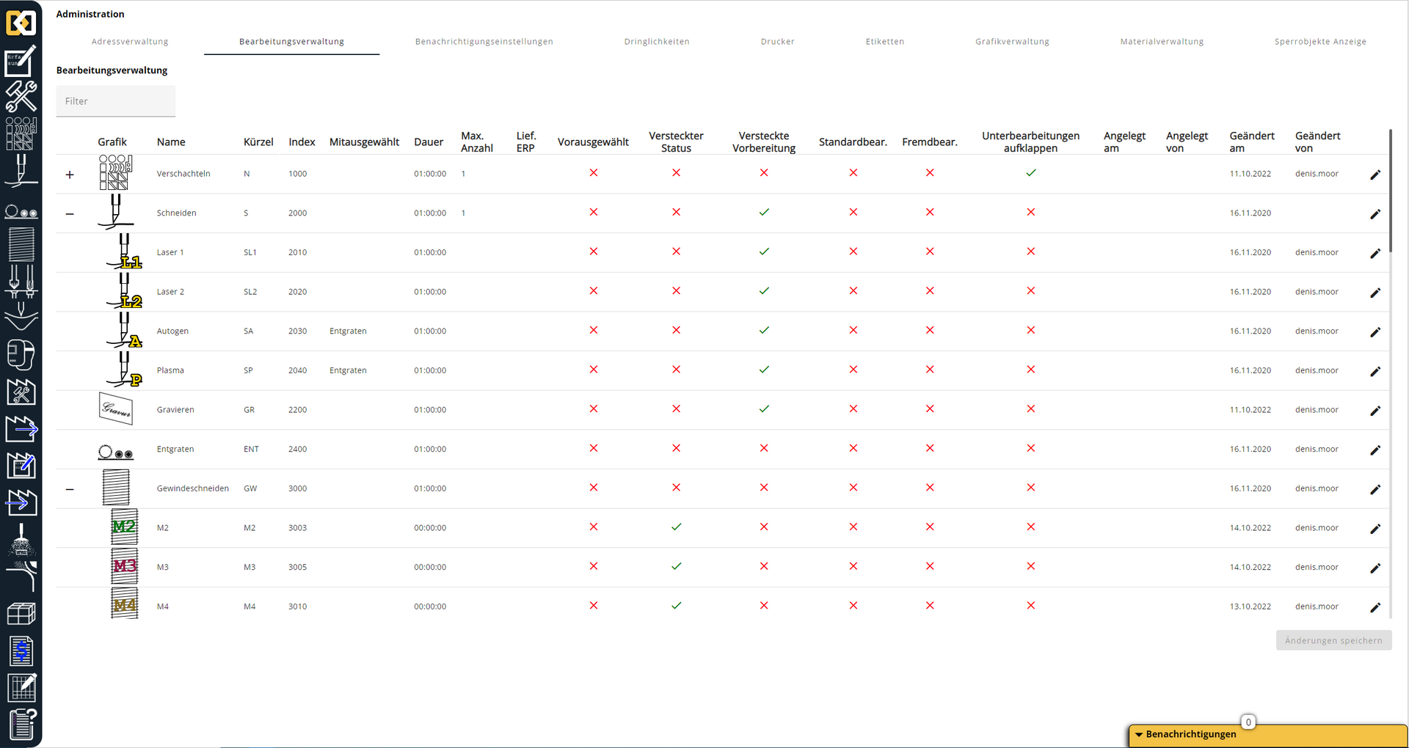This screenshot has width=1409, height=748.
Task: Click the Änderungen speichern button
Action: point(1333,640)
